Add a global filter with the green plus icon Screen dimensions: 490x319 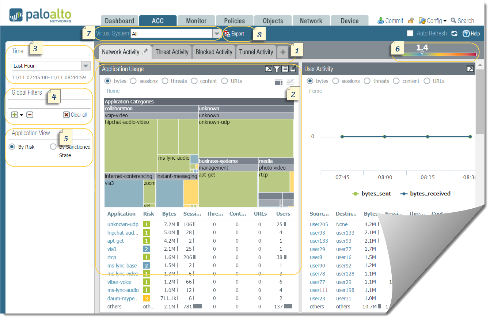[15, 115]
